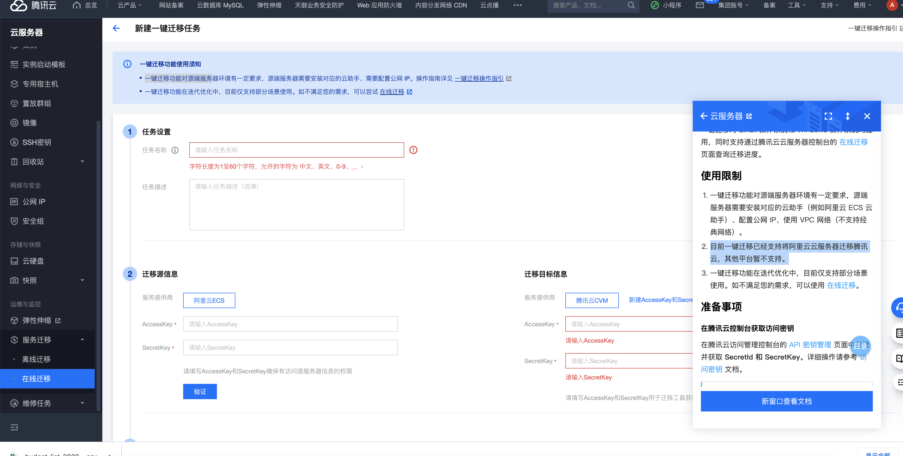Open 安全组 in the sidebar

[48, 221]
